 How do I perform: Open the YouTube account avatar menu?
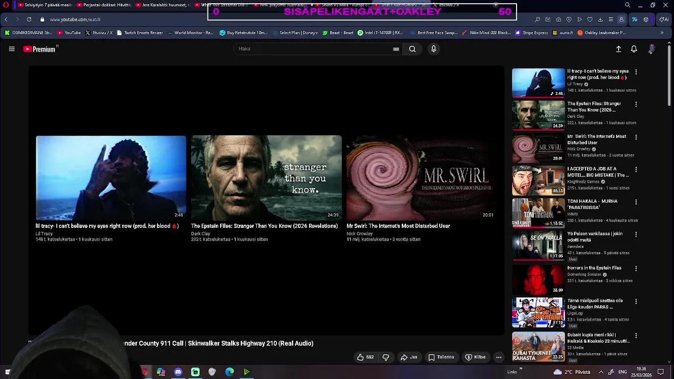(651, 49)
